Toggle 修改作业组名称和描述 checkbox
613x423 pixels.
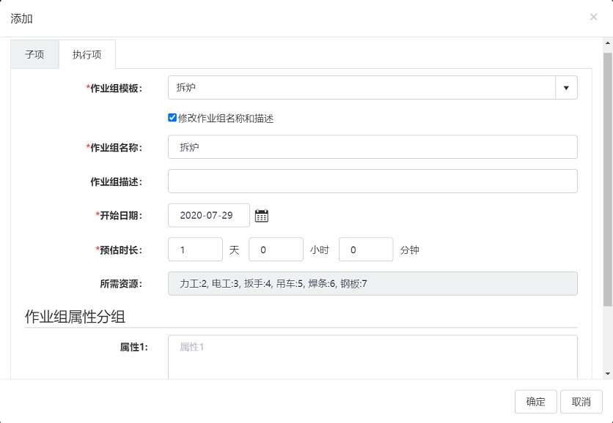(172, 118)
